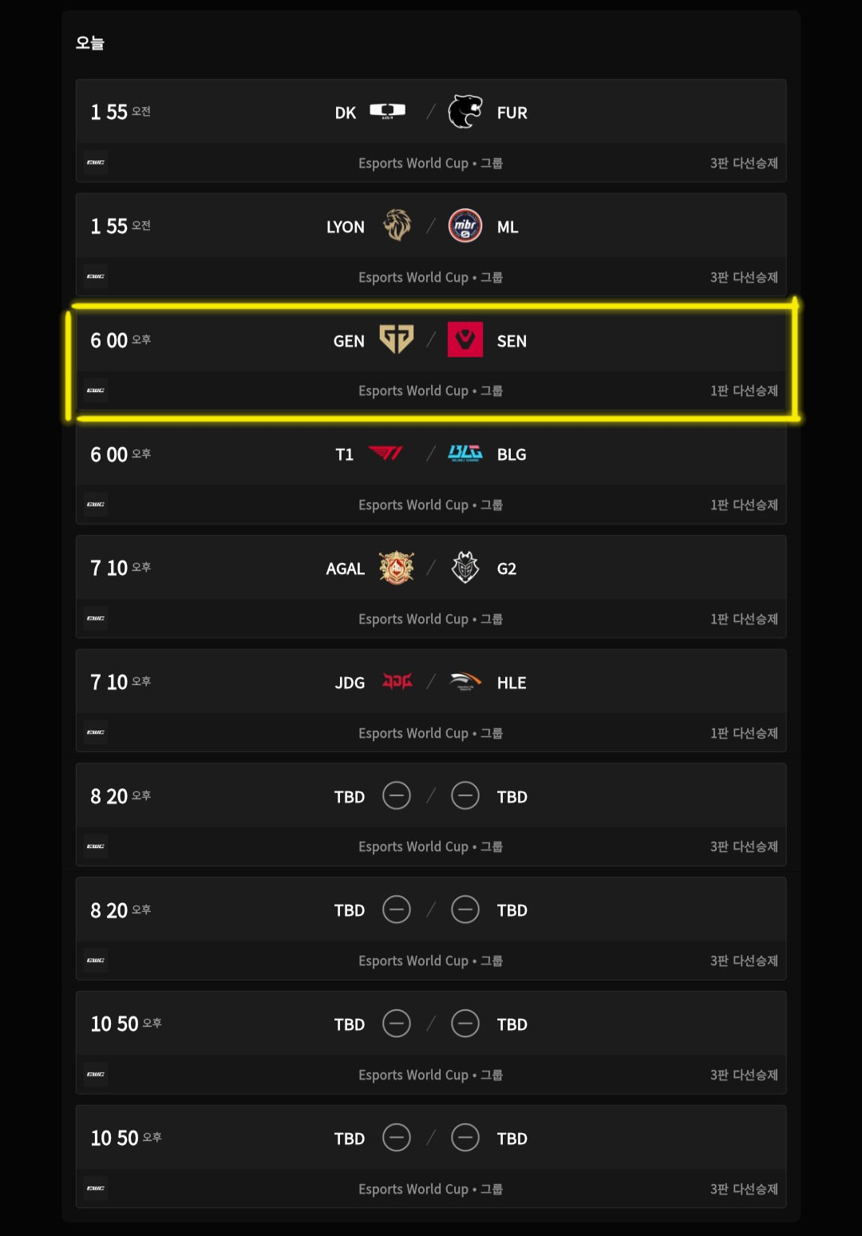Screen dimensions: 862x1236
Task: Select the LYON lion logo
Action: coord(397,226)
